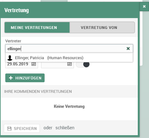Click the schließen link
Image resolution: width=149 pixels, height=138 pixels.
pyautogui.click(x=65, y=128)
